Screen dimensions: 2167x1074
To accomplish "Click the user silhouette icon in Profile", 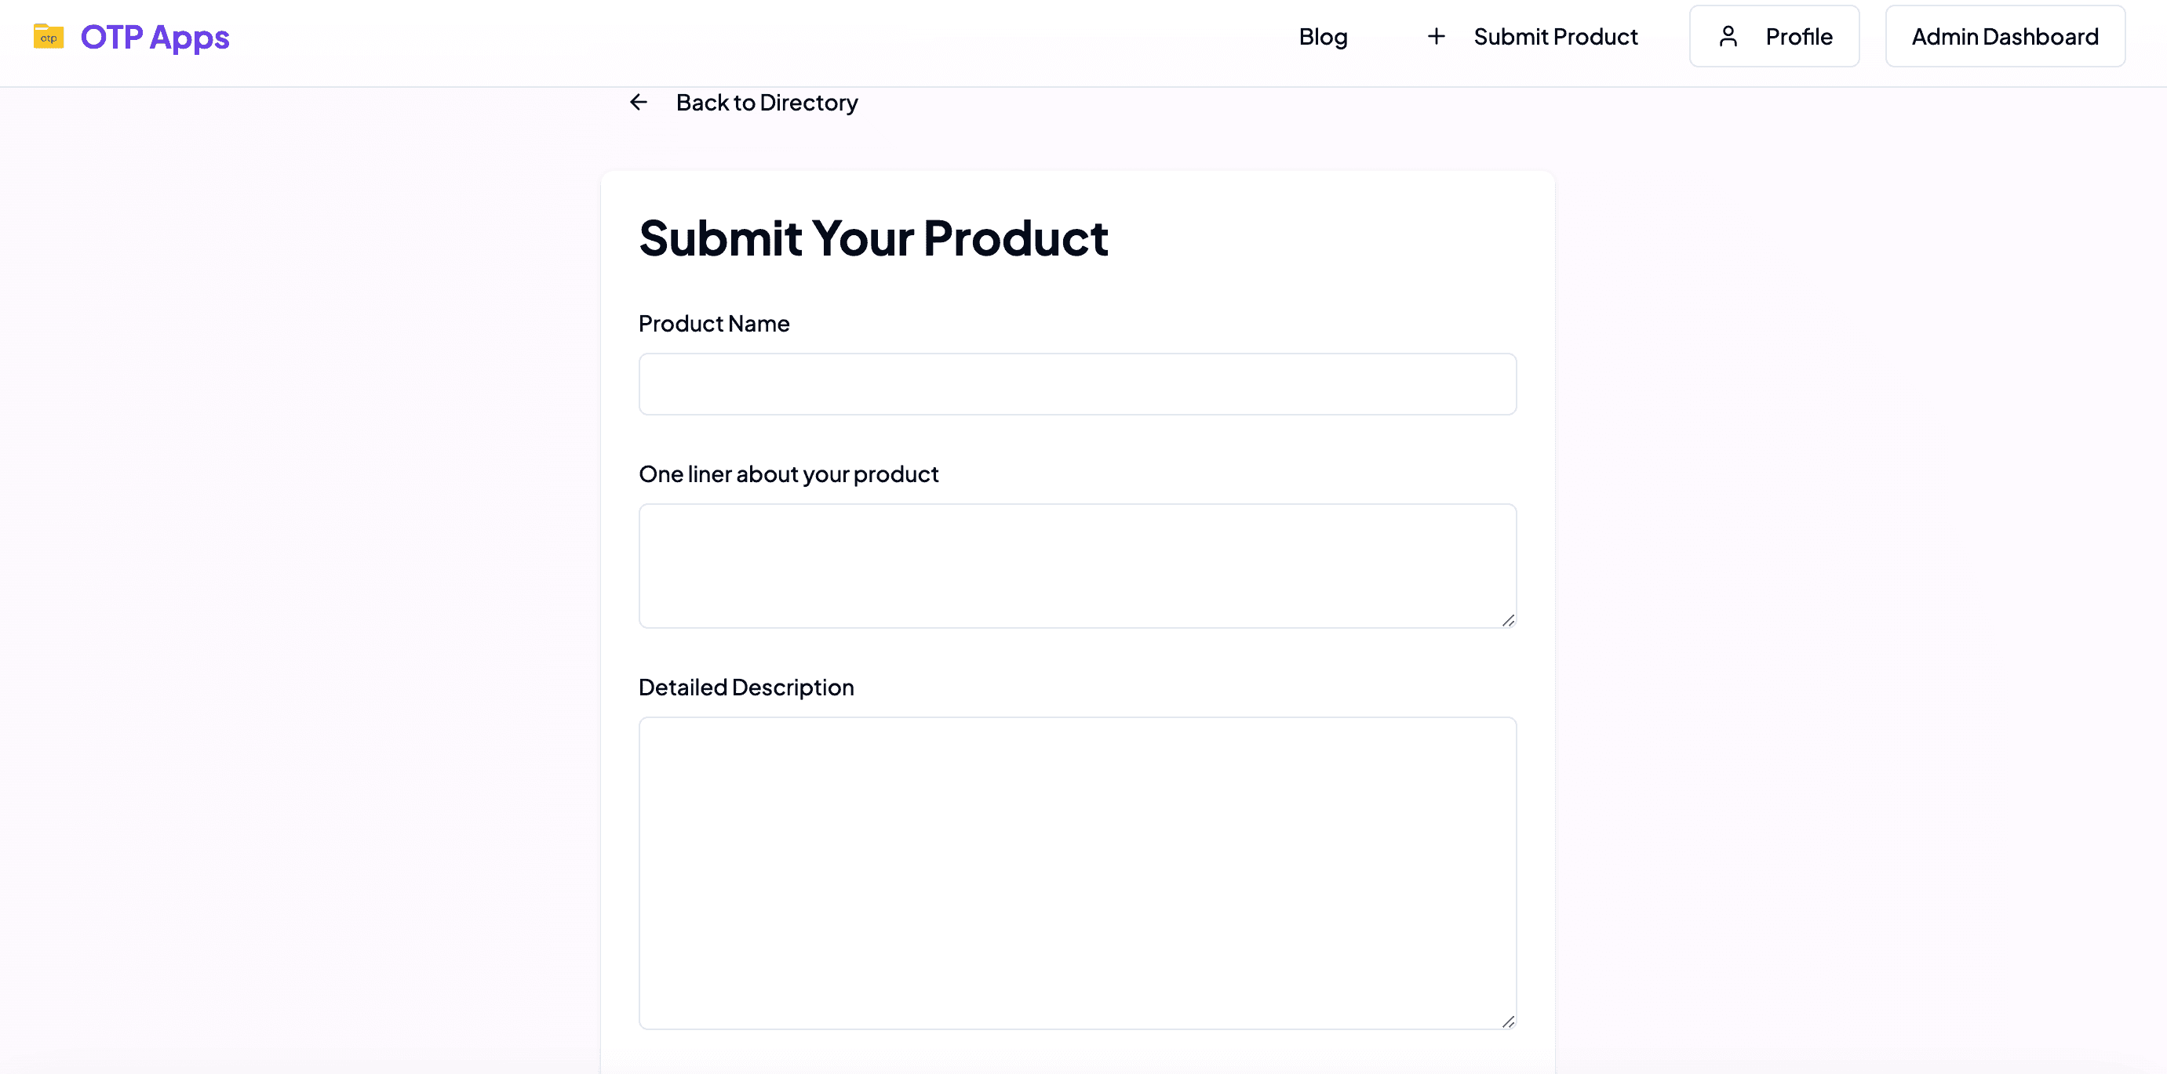I will pyautogui.click(x=1728, y=36).
